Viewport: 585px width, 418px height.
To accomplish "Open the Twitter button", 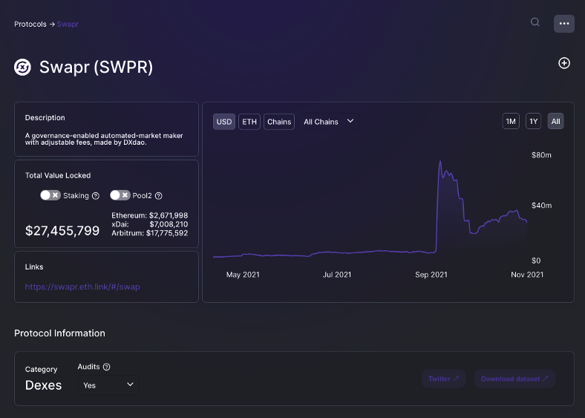I will pyautogui.click(x=444, y=379).
